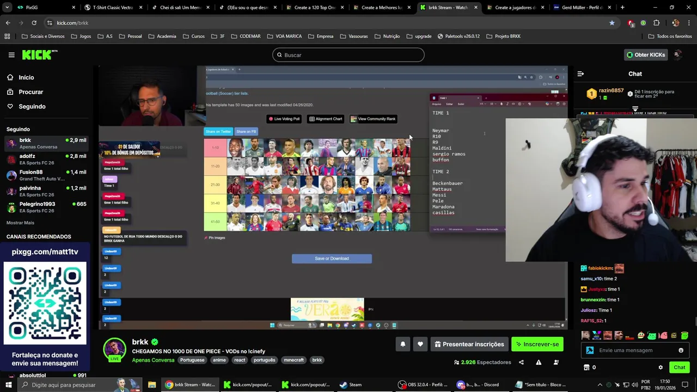This screenshot has height=392, width=697.
Task: Open the CODEMAR bookmark folder
Action: tap(246, 36)
